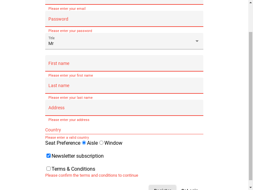Uncheck the Newsletter subscription checkbox
This screenshot has width=253, height=190.
(49, 156)
